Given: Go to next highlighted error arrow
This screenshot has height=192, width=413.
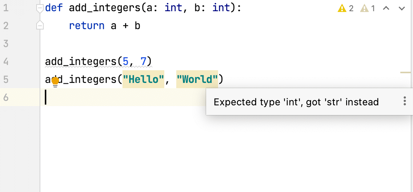Looking at the screenshot, I should tap(402, 9).
